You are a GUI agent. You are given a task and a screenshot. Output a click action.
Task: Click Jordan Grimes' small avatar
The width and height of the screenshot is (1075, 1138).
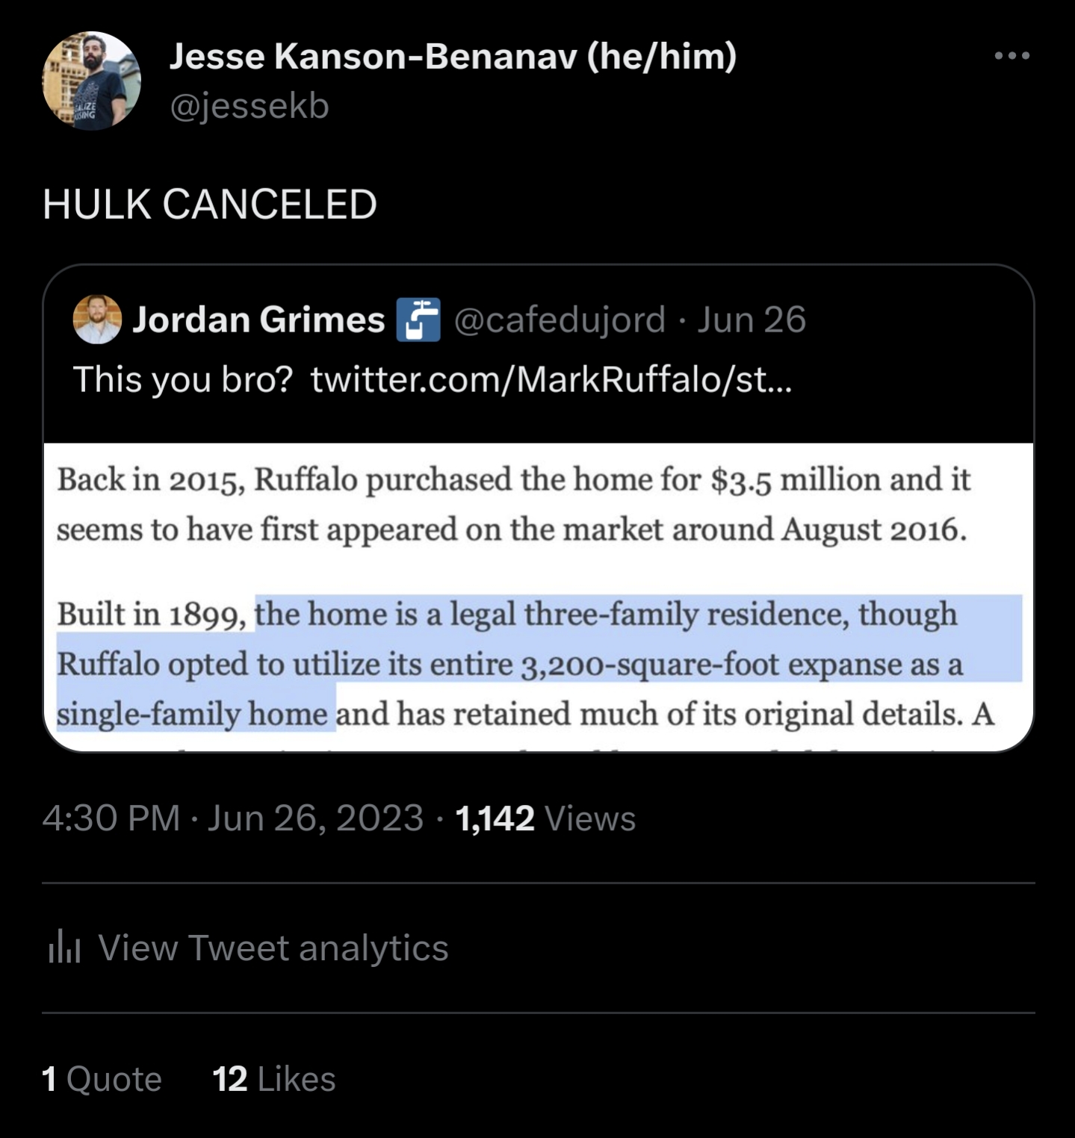click(97, 320)
